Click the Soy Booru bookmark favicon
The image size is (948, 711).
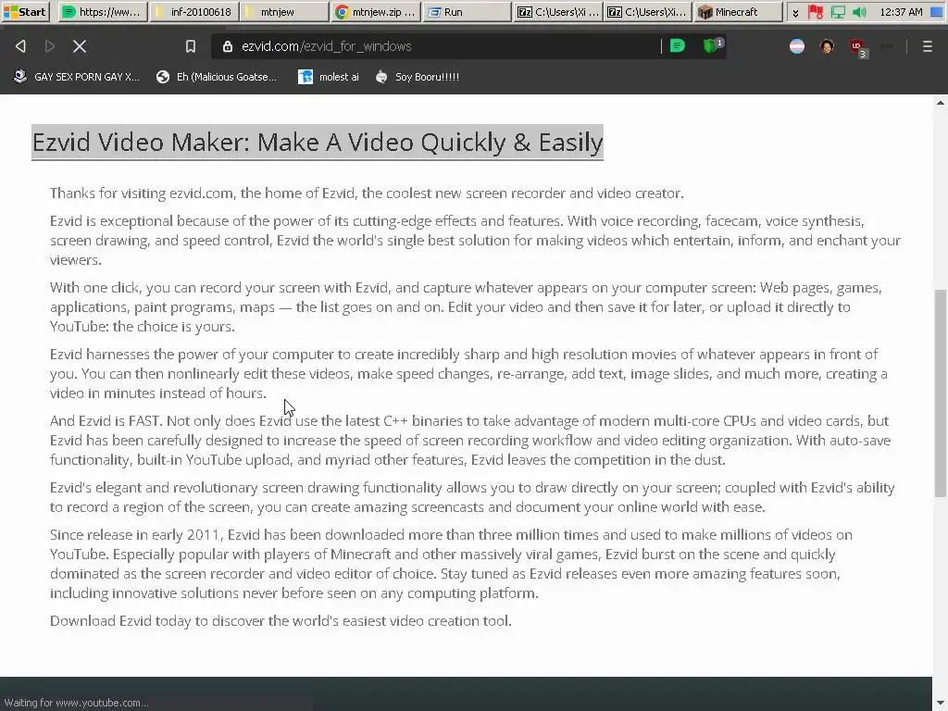(381, 77)
